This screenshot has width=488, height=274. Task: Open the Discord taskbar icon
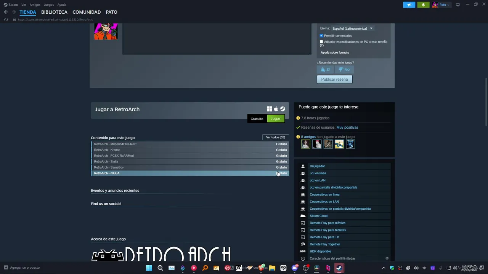294,268
